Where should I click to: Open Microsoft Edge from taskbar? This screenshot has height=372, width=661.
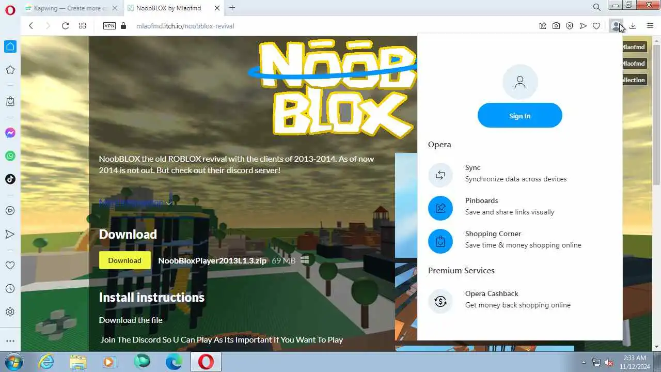[x=174, y=362]
